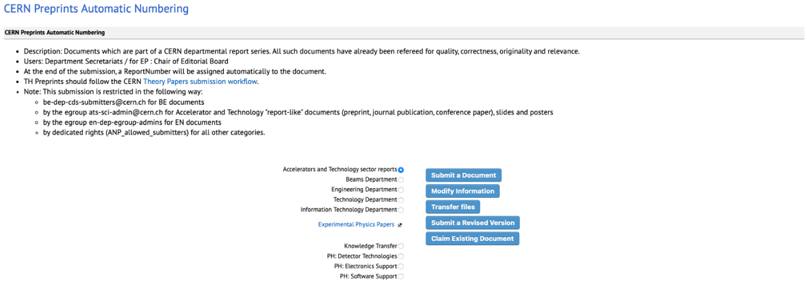Click the Beams Department label text
This screenshot has height=295, width=807.
[371, 179]
